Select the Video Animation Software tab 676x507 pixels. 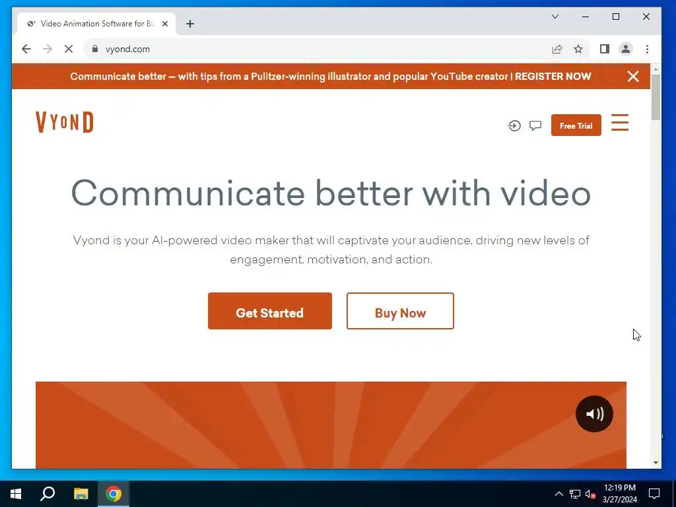(96, 24)
